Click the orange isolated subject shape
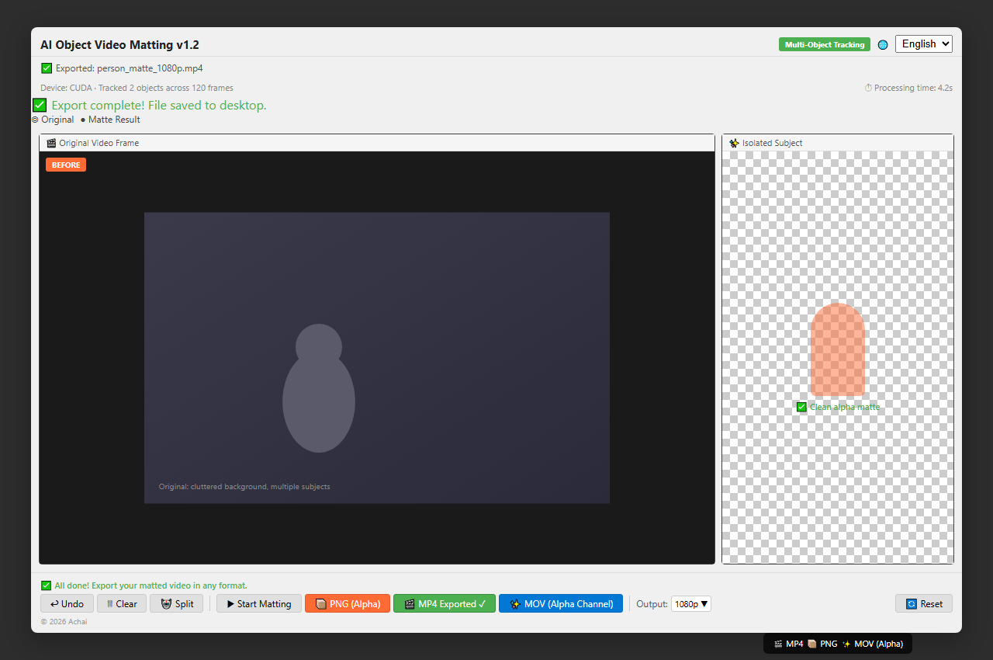The width and height of the screenshot is (993, 660). [x=838, y=349]
